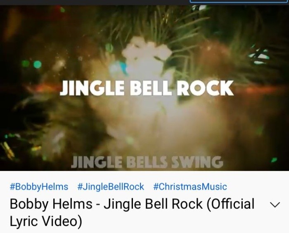289x233 pixels.
Task: Tap the green sparkle at video's lower right
Action: pyautogui.click(x=274, y=160)
